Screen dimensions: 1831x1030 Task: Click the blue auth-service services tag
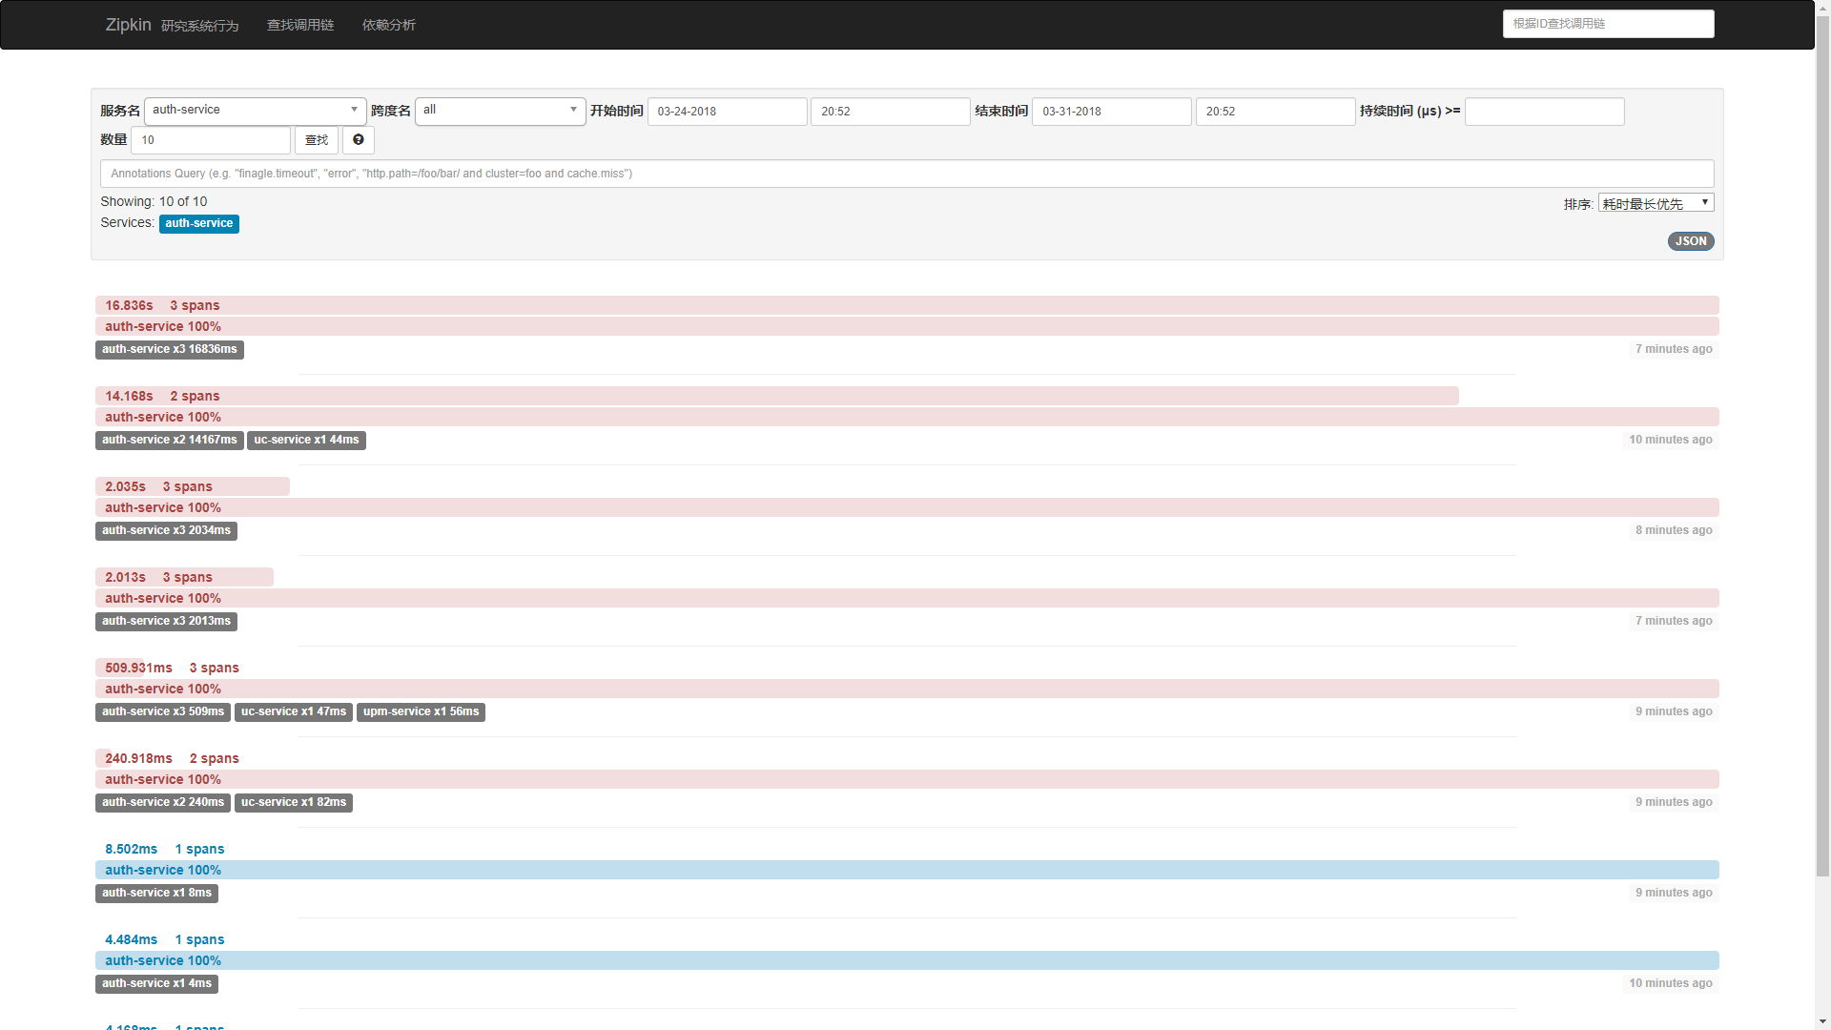click(198, 223)
